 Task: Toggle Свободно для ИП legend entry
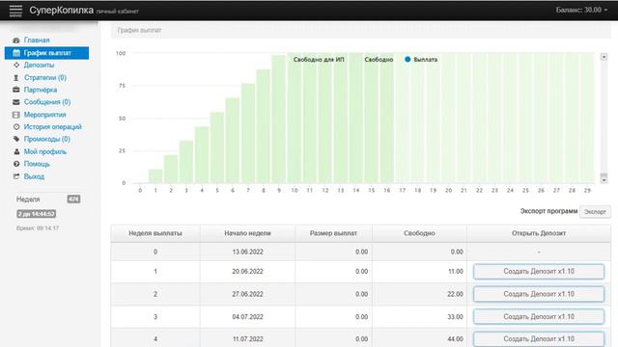(x=319, y=60)
